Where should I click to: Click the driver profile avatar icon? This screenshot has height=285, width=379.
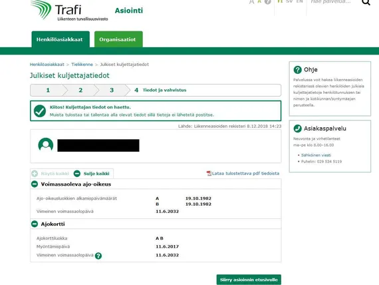(x=46, y=145)
